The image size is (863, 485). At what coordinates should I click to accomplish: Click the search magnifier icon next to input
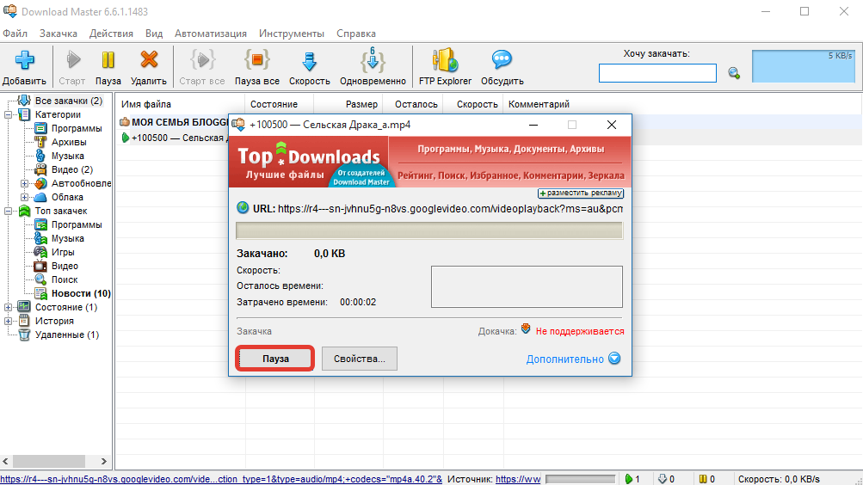click(x=734, y=72)
